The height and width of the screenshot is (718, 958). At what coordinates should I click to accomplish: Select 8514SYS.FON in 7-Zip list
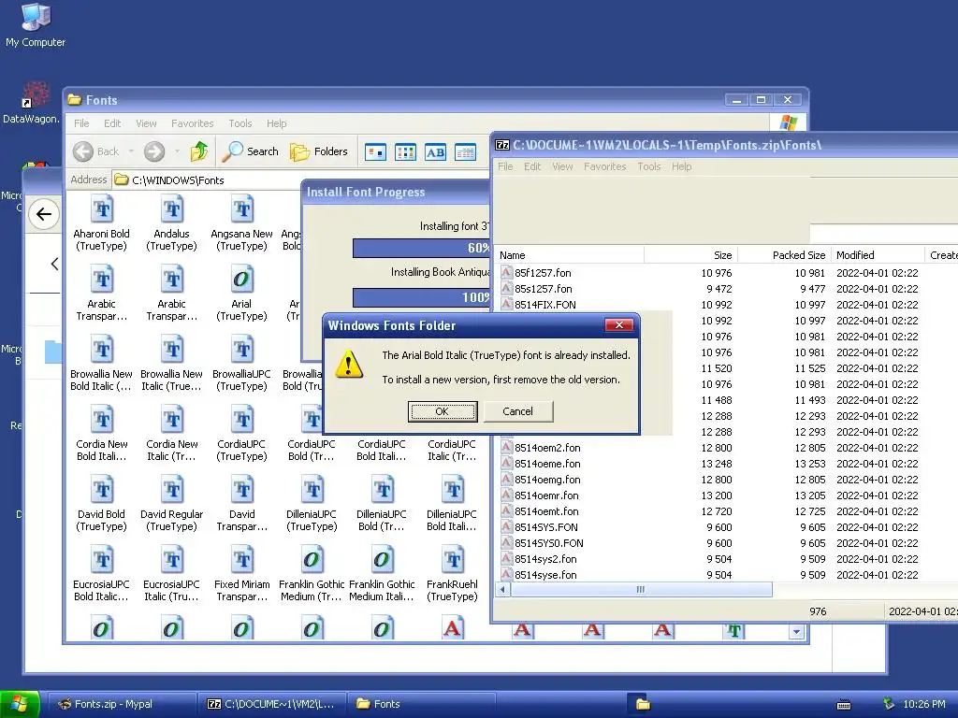[x=545, y=527]
